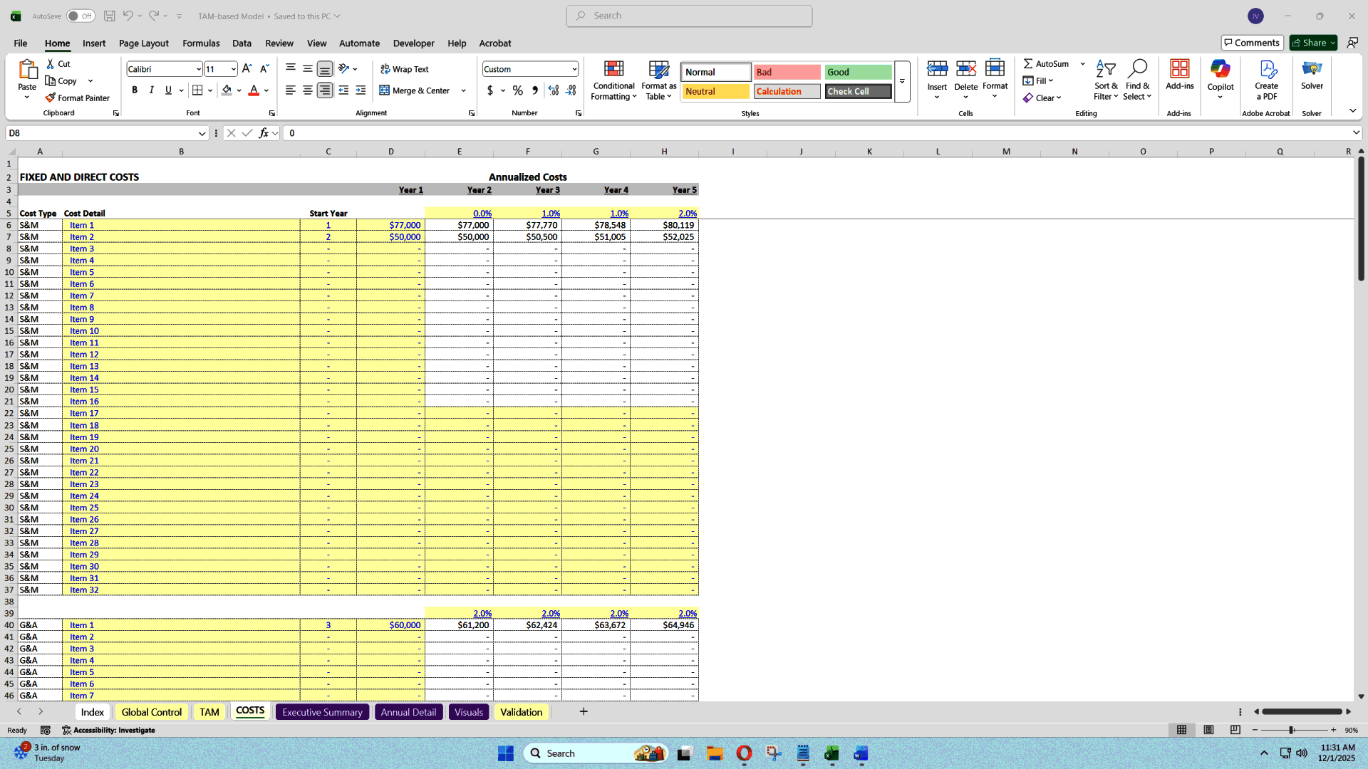Open the Sort & Filter tool
This screenshot has width=1368, height=769.
pyautogui.click(x=1105, y=80)
